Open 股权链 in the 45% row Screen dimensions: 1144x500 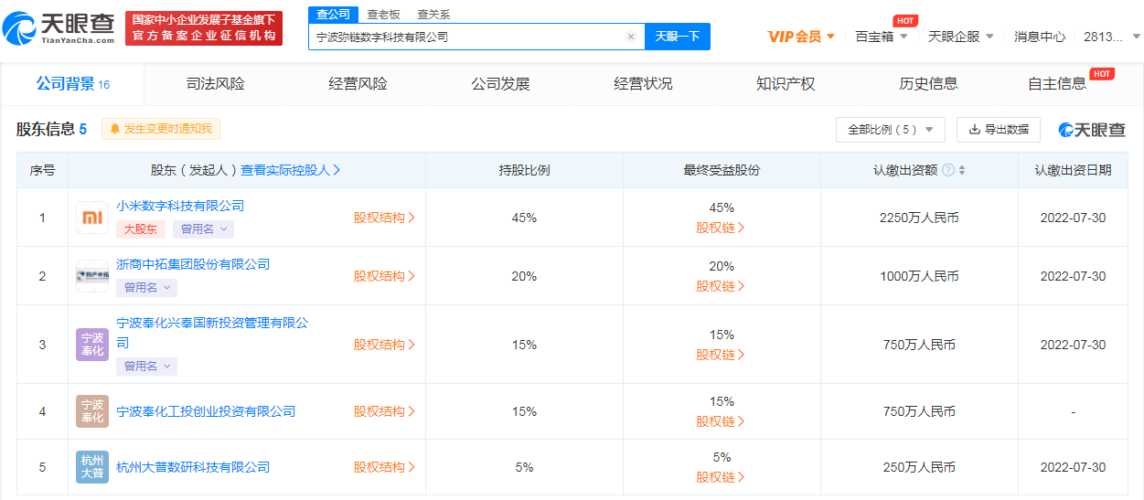click(x=721, y=228)
